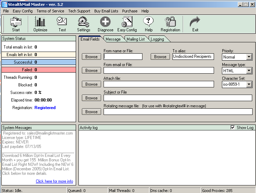The image size is (256, 193).
Task: Run the Test email icon
Action: 62,24
